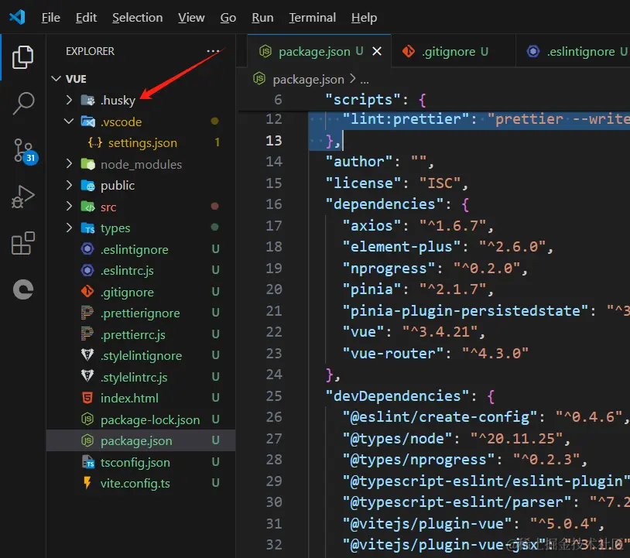This screenshot has height=558, width=630.
Task: Click the Stylelint icon beside .stylelintignore
Action: (87, 355)
